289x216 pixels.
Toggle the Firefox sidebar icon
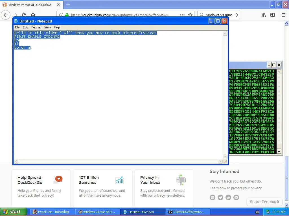pos(273,15)
